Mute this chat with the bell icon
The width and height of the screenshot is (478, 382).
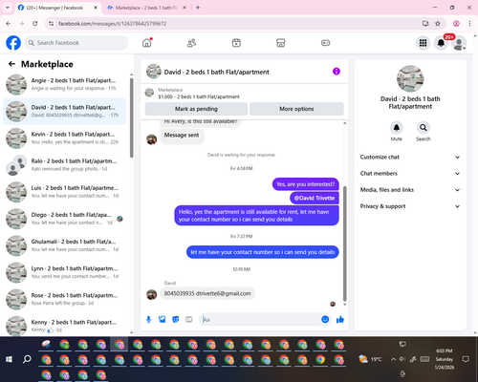click(x=397, y=128)
